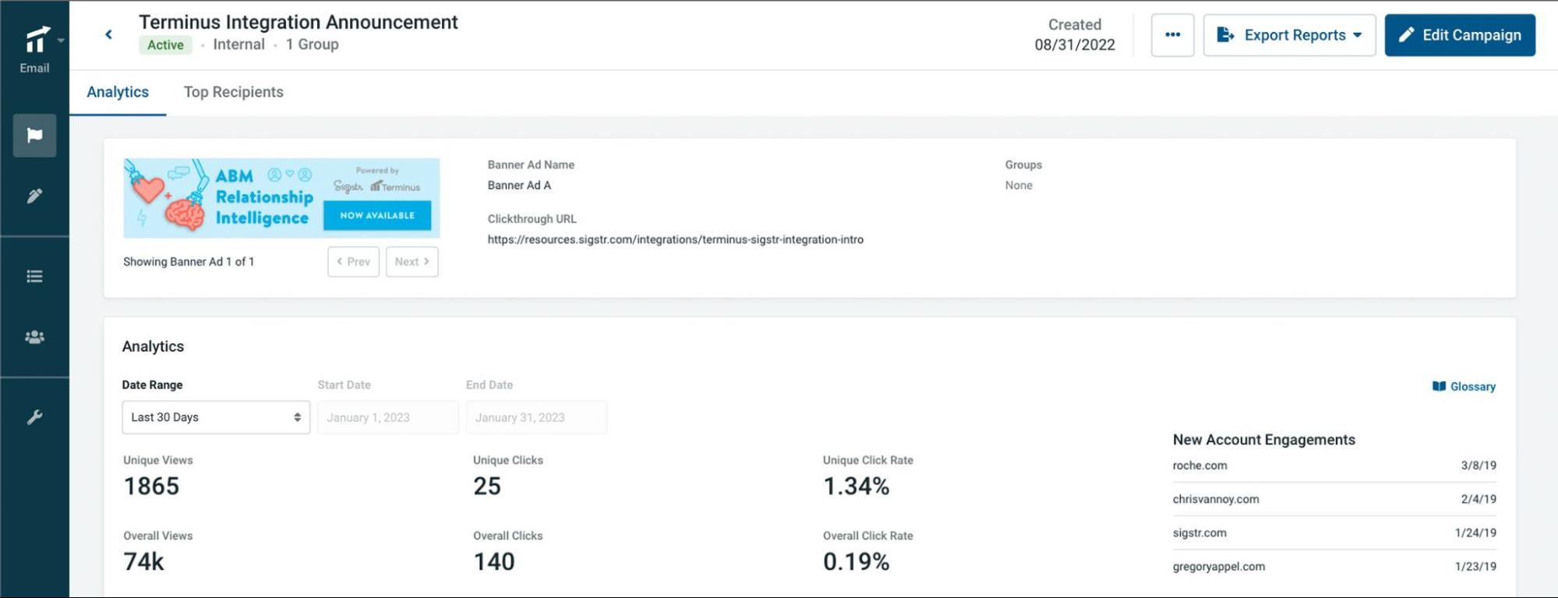Go back using the left chevron arrow

[x=108, y=34]
